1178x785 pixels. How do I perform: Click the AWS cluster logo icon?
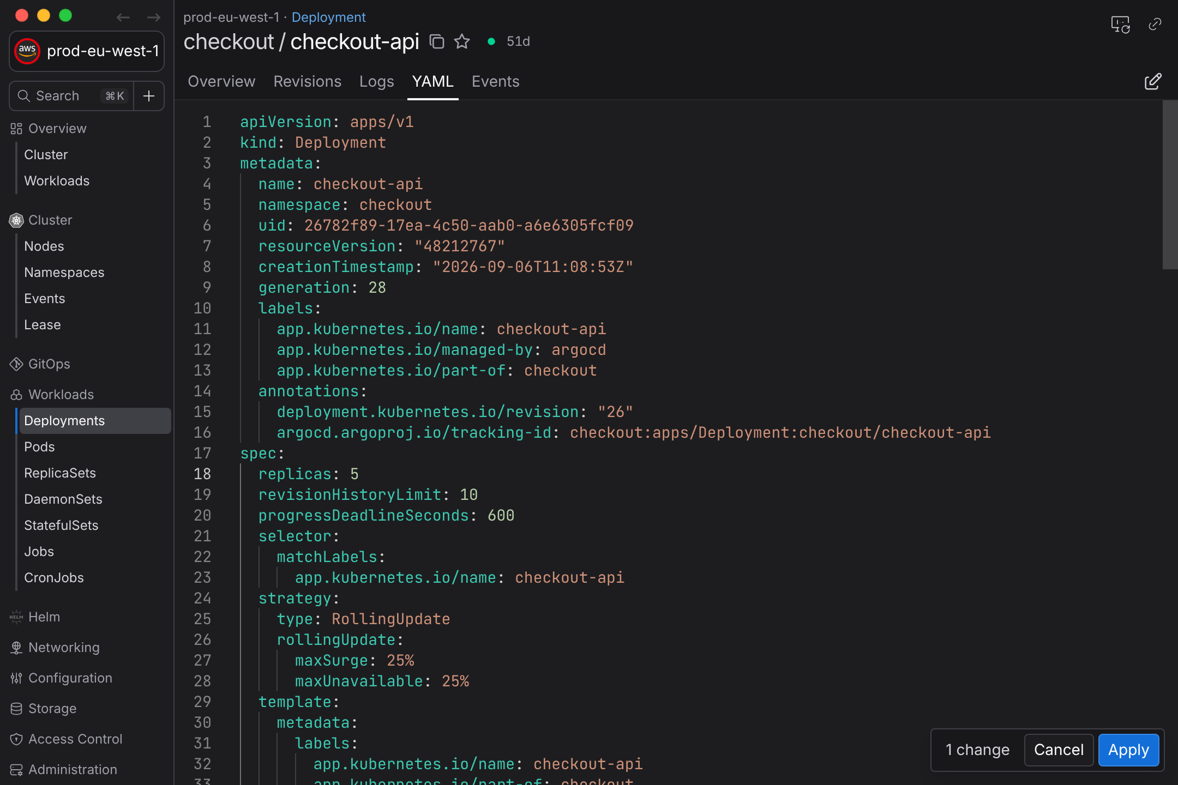(x=27, y=51)
